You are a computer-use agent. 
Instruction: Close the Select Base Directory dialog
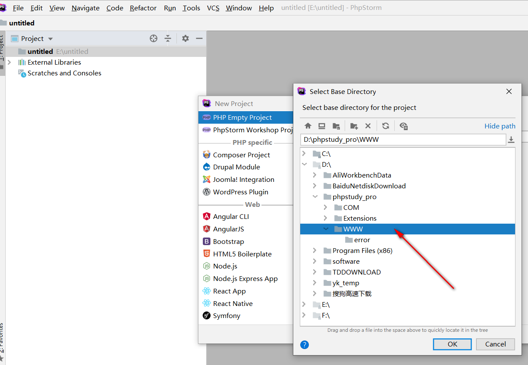coord(509,91)
